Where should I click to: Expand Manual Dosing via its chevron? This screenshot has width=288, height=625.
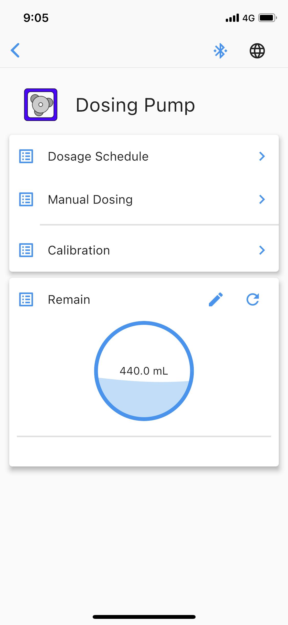262,199
